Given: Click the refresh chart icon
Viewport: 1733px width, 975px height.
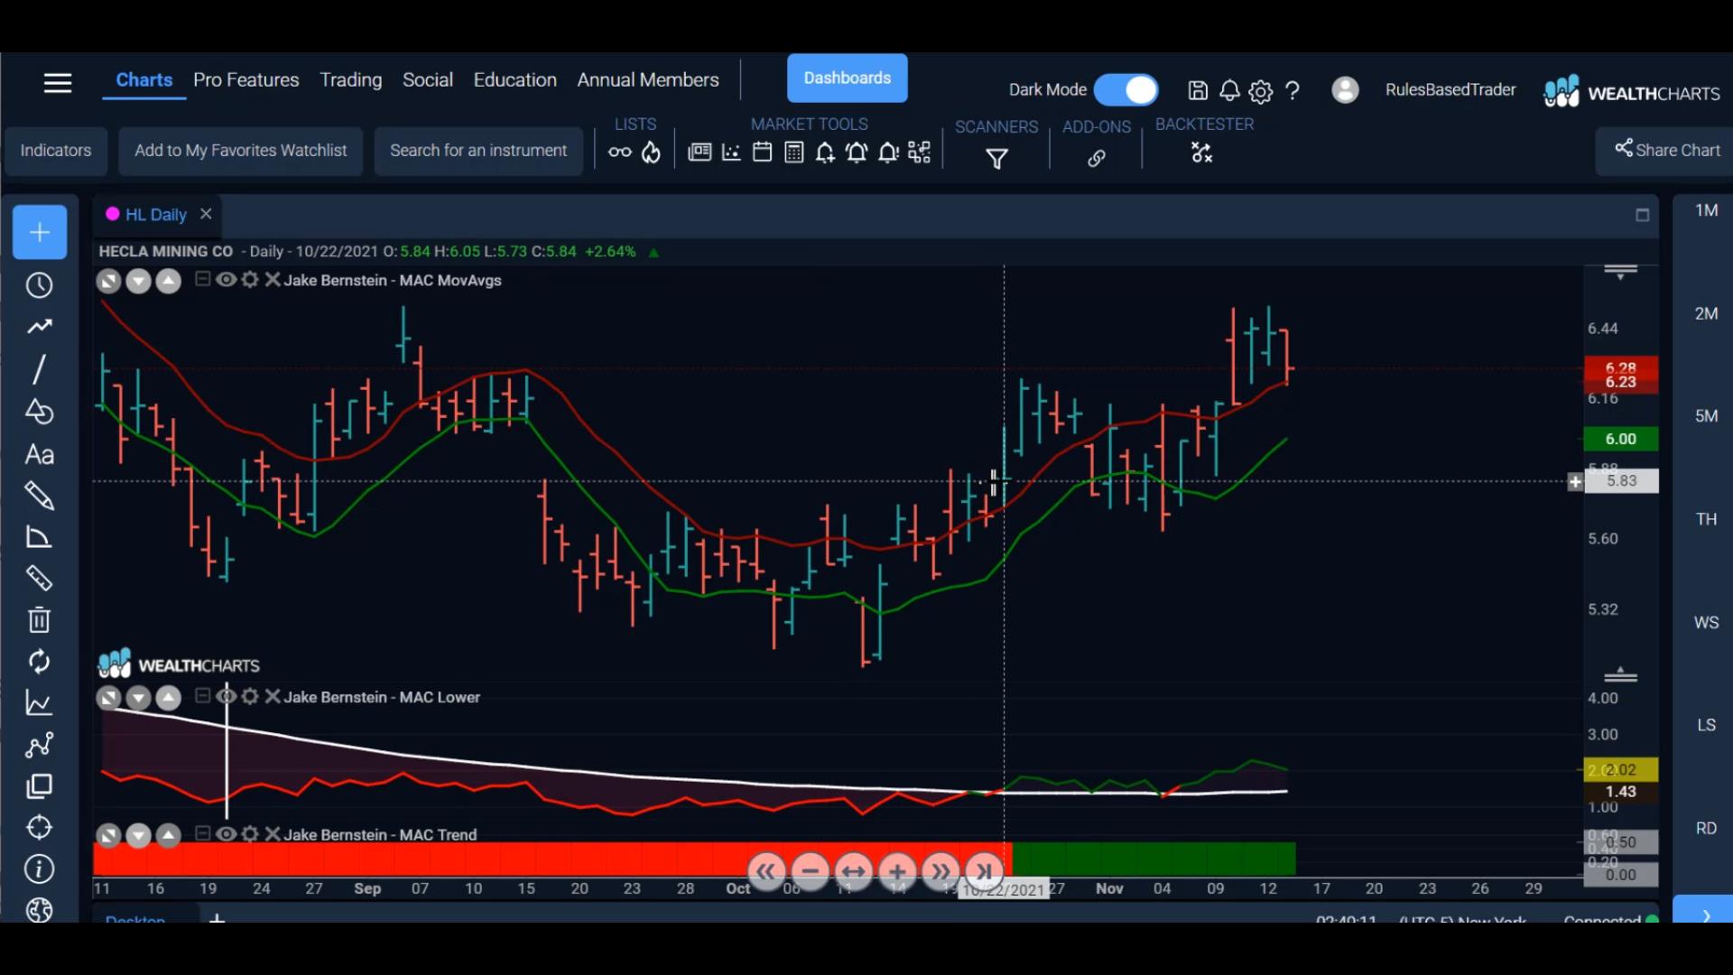Looking at the screenshot, I should coord(39,662).
